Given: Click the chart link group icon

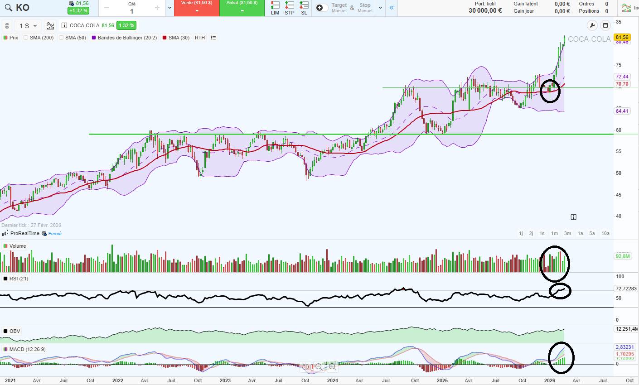Looking at the screenshot, I should click(x=7, y=26).
